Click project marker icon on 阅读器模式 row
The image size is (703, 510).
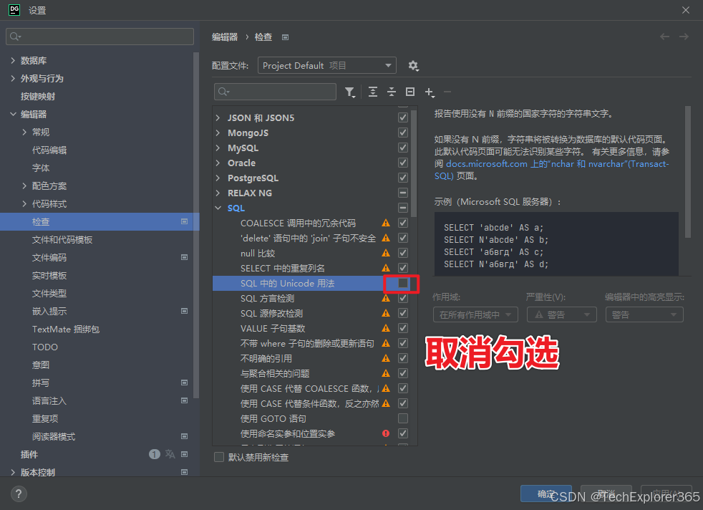184,436
